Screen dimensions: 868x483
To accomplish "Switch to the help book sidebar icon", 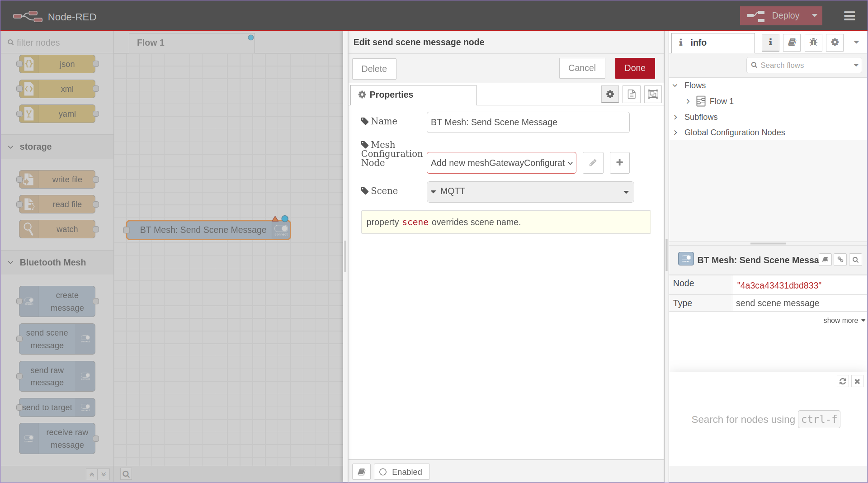I will [x=792, y=43].
